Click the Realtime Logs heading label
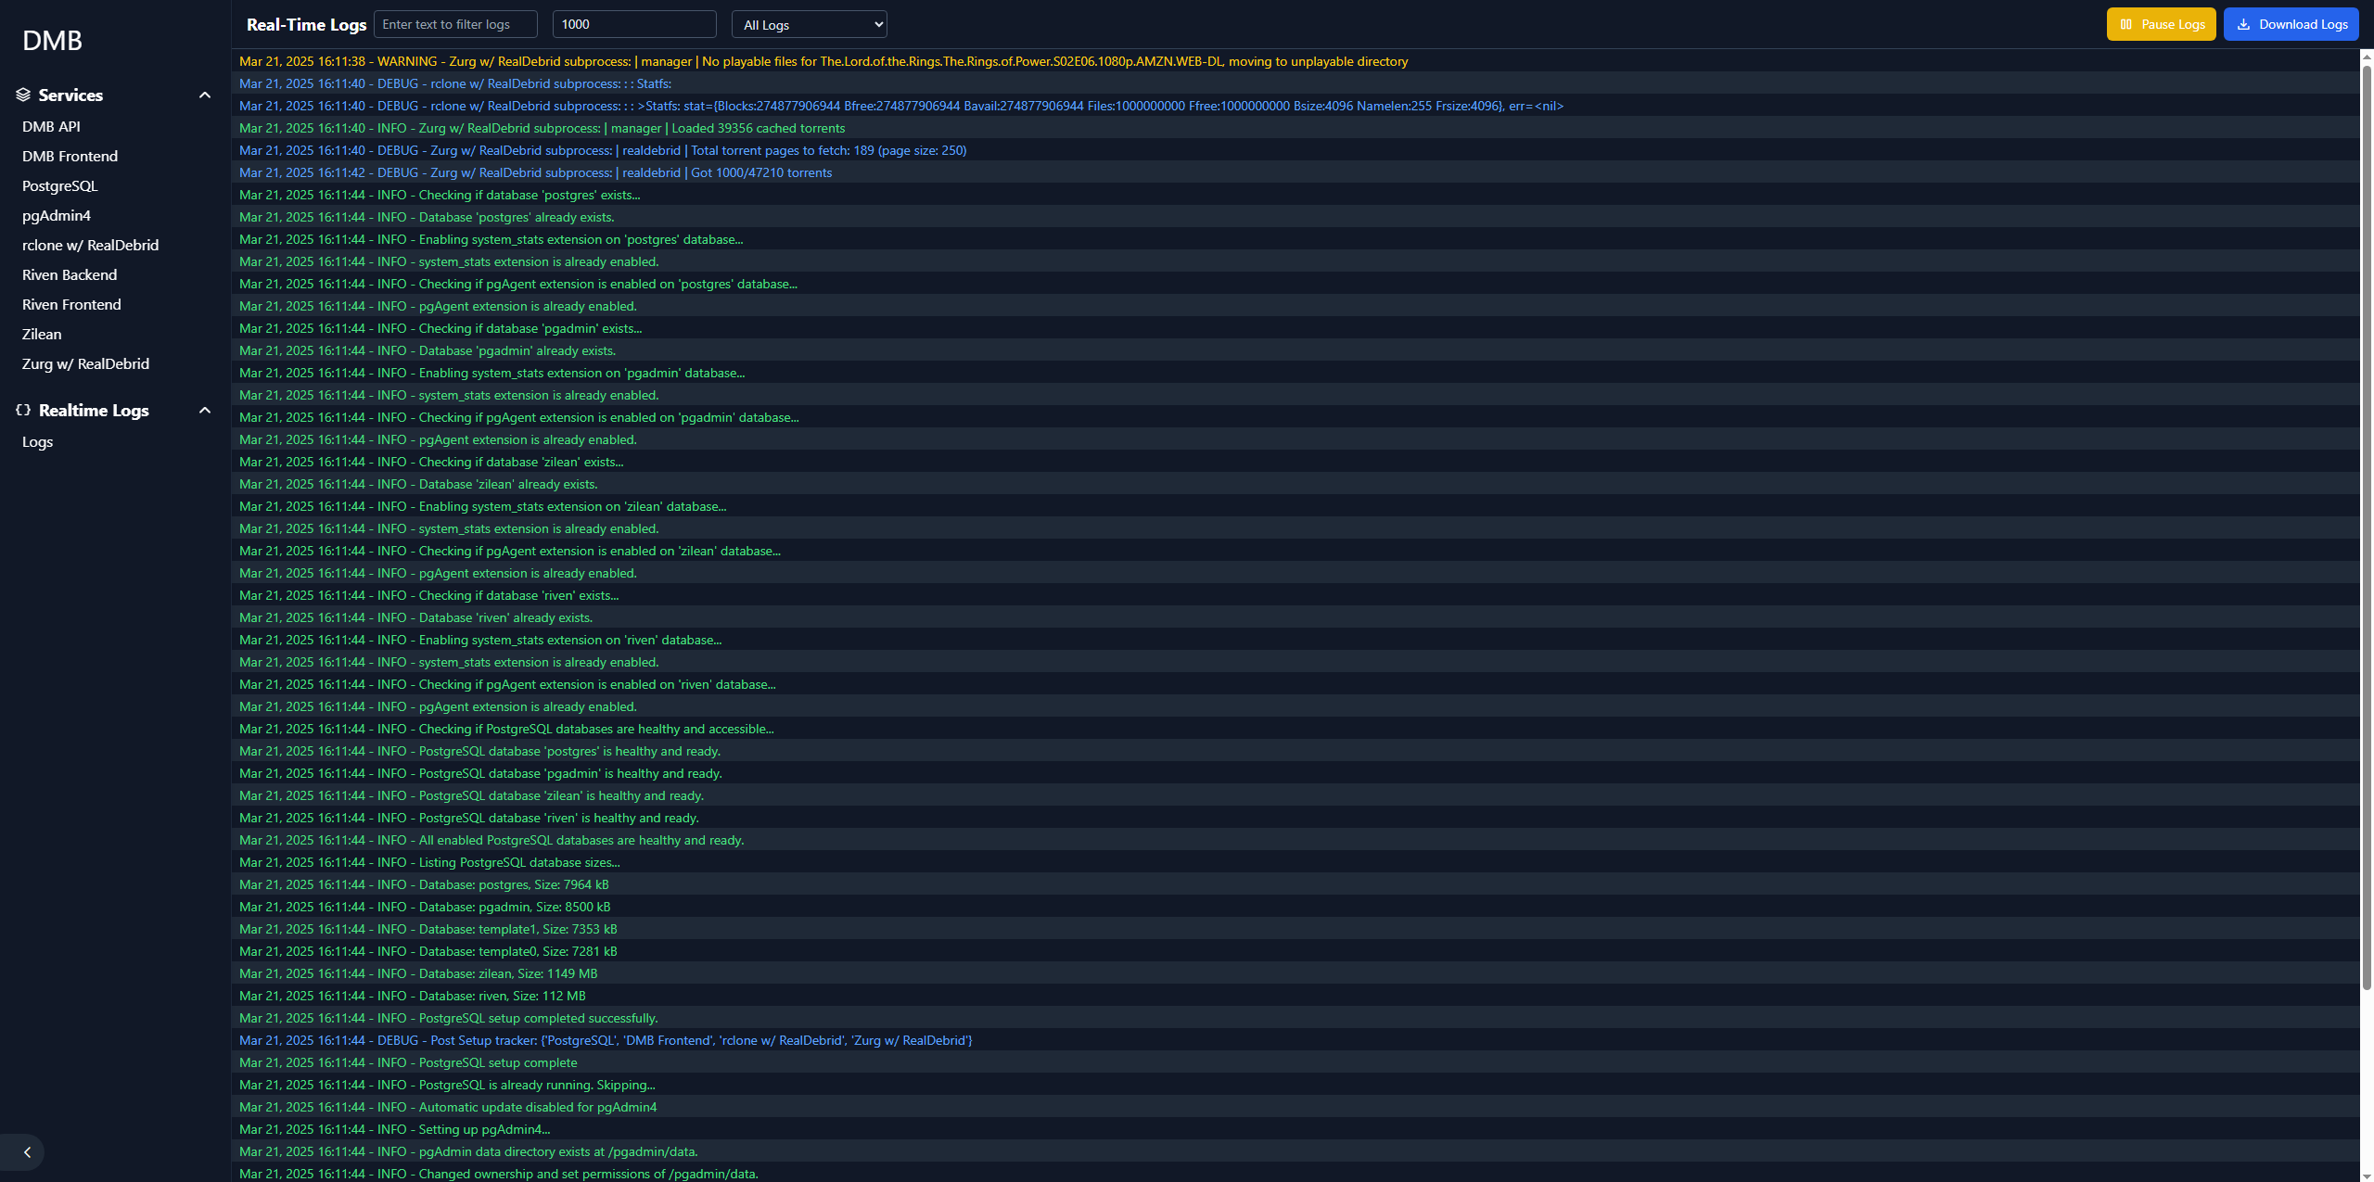This screenshot has height=1182, width=2374. tap(94, 410)
